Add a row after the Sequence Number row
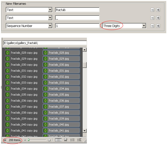The width and height of the screenshot is (167, 146). point(158,26)
